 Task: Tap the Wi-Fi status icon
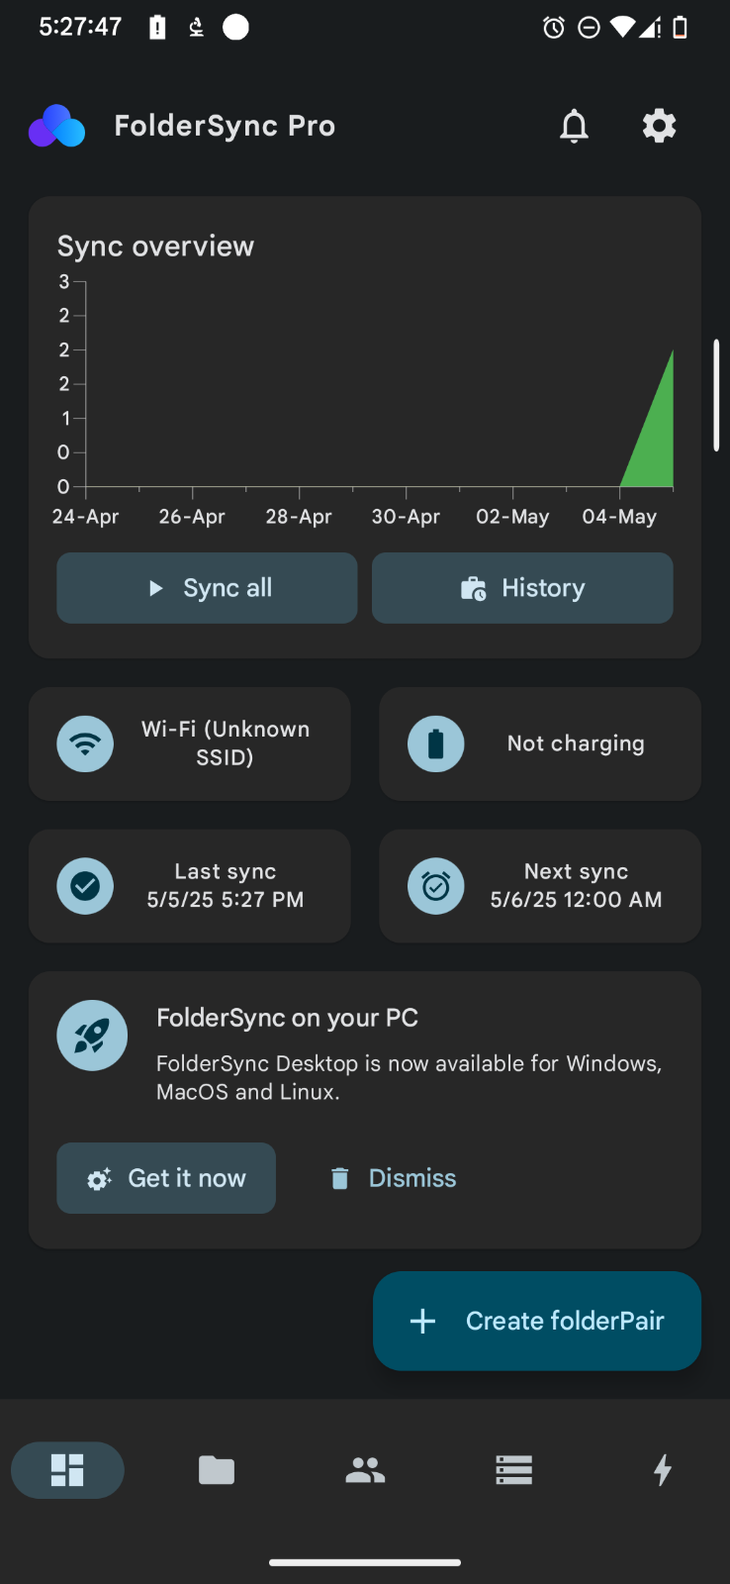pyautogui.click(x=85, y=743)
